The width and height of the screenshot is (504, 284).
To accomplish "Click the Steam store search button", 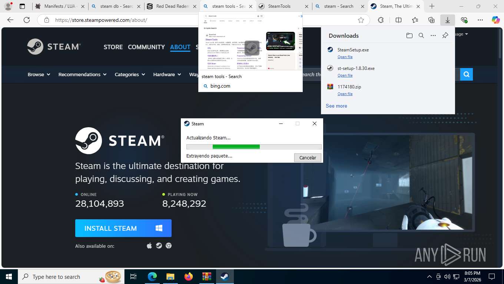I will point(467,74).
